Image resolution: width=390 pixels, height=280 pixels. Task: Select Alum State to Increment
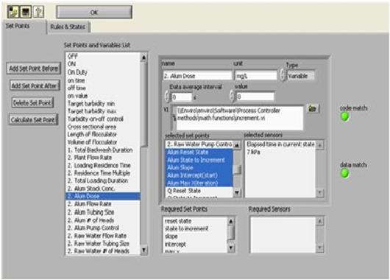tap(199, 160)
